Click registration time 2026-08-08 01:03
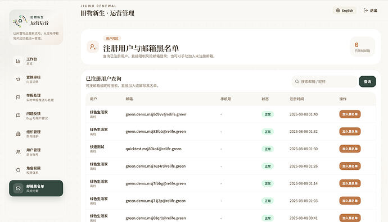The image size is (388, 222). coord(304,201)
